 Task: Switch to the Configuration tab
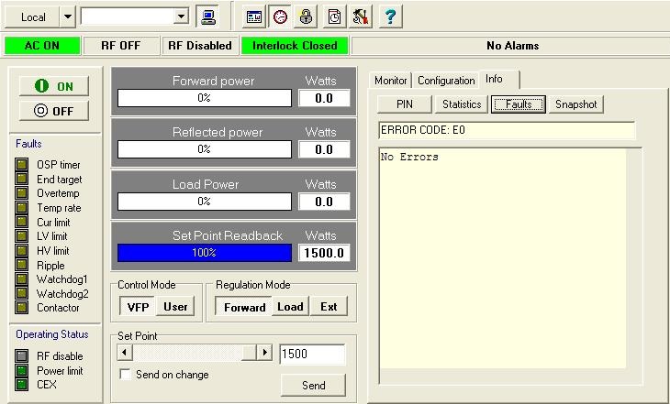click(446, 81)
